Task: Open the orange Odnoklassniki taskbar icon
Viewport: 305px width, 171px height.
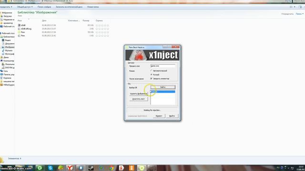Action: (132, 168)
